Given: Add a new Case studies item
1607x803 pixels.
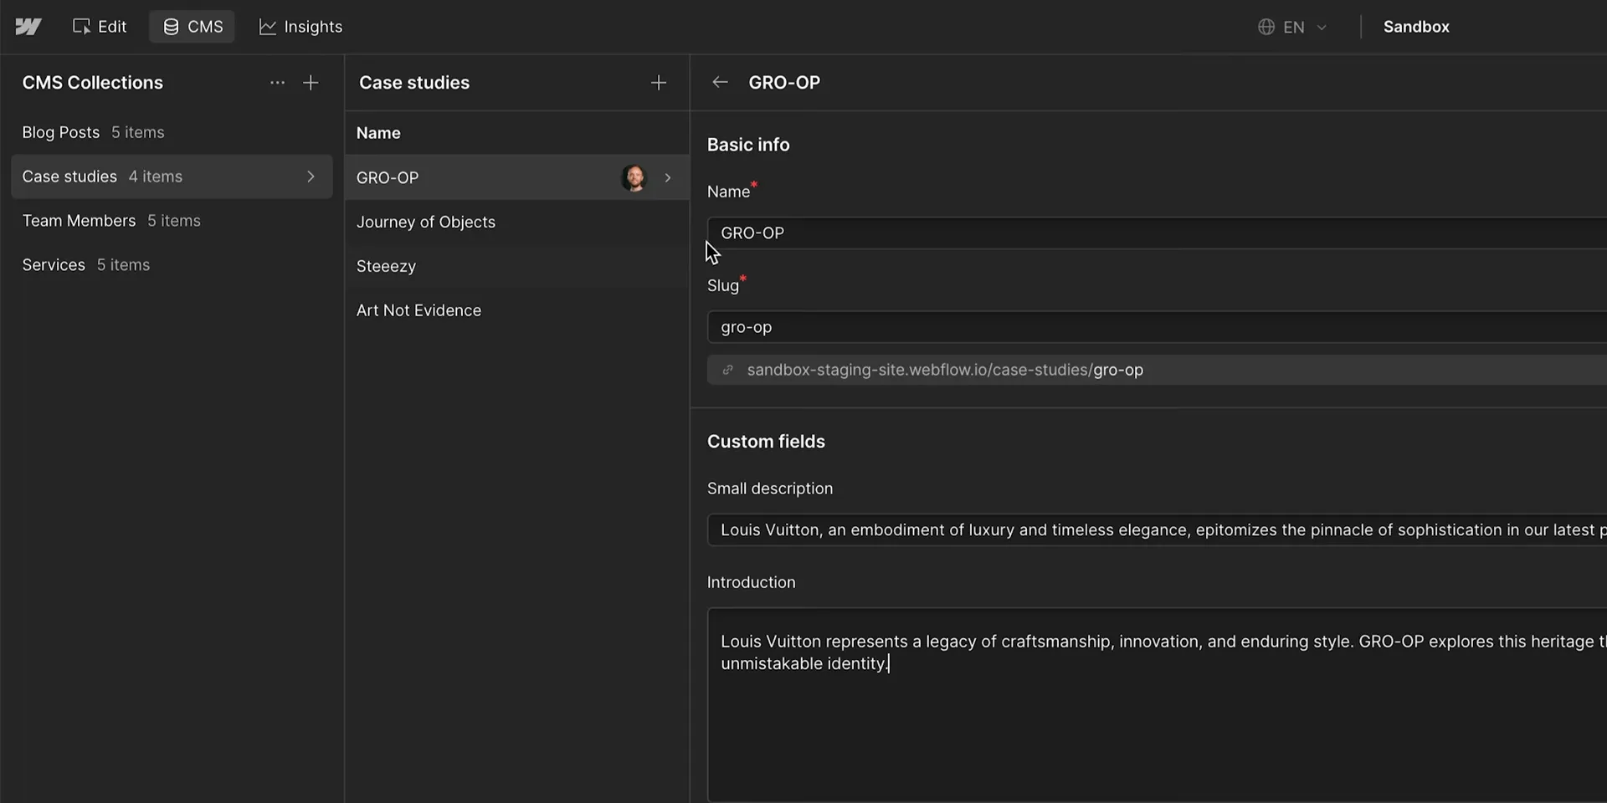Looking at the screenshot, I should 659,83.
